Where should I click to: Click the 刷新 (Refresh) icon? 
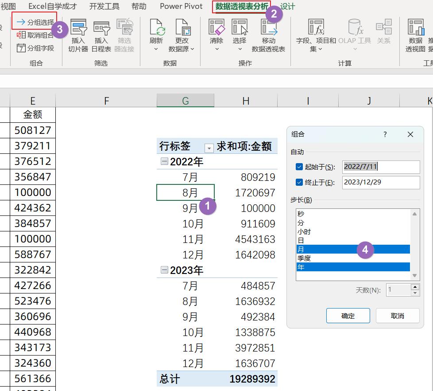156,28
